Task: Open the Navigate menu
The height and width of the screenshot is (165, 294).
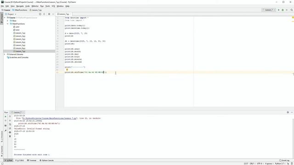Action: 20,6
